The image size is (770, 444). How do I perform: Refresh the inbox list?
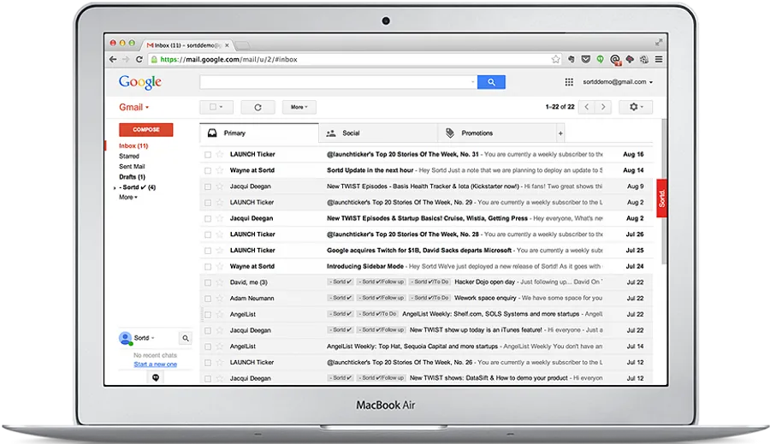[x=258, y=107]
